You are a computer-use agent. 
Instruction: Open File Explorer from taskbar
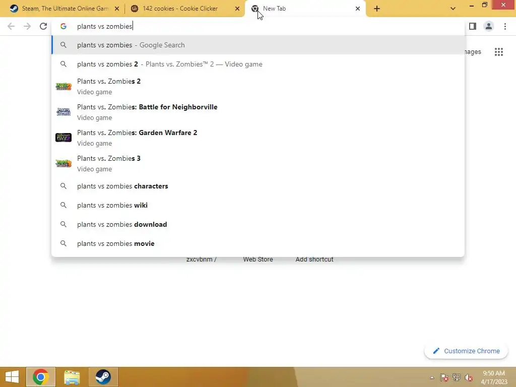[72, 377]
